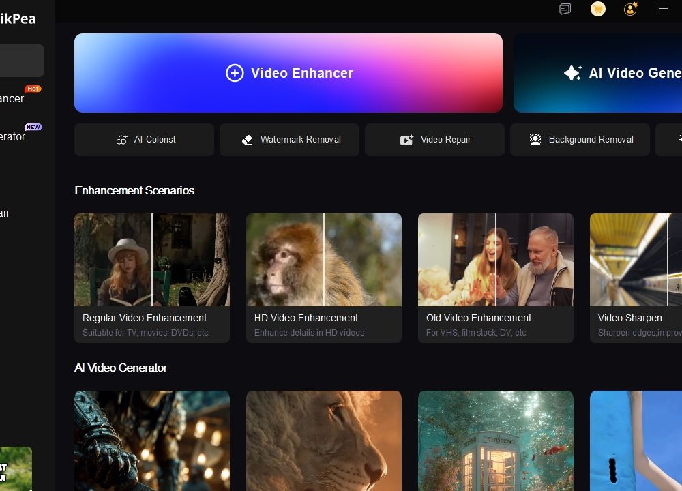
Task: Click 'Suitable for TV, movies, DVDs, etc.' text
Action: pyautogui.click(x=146, y=333)
